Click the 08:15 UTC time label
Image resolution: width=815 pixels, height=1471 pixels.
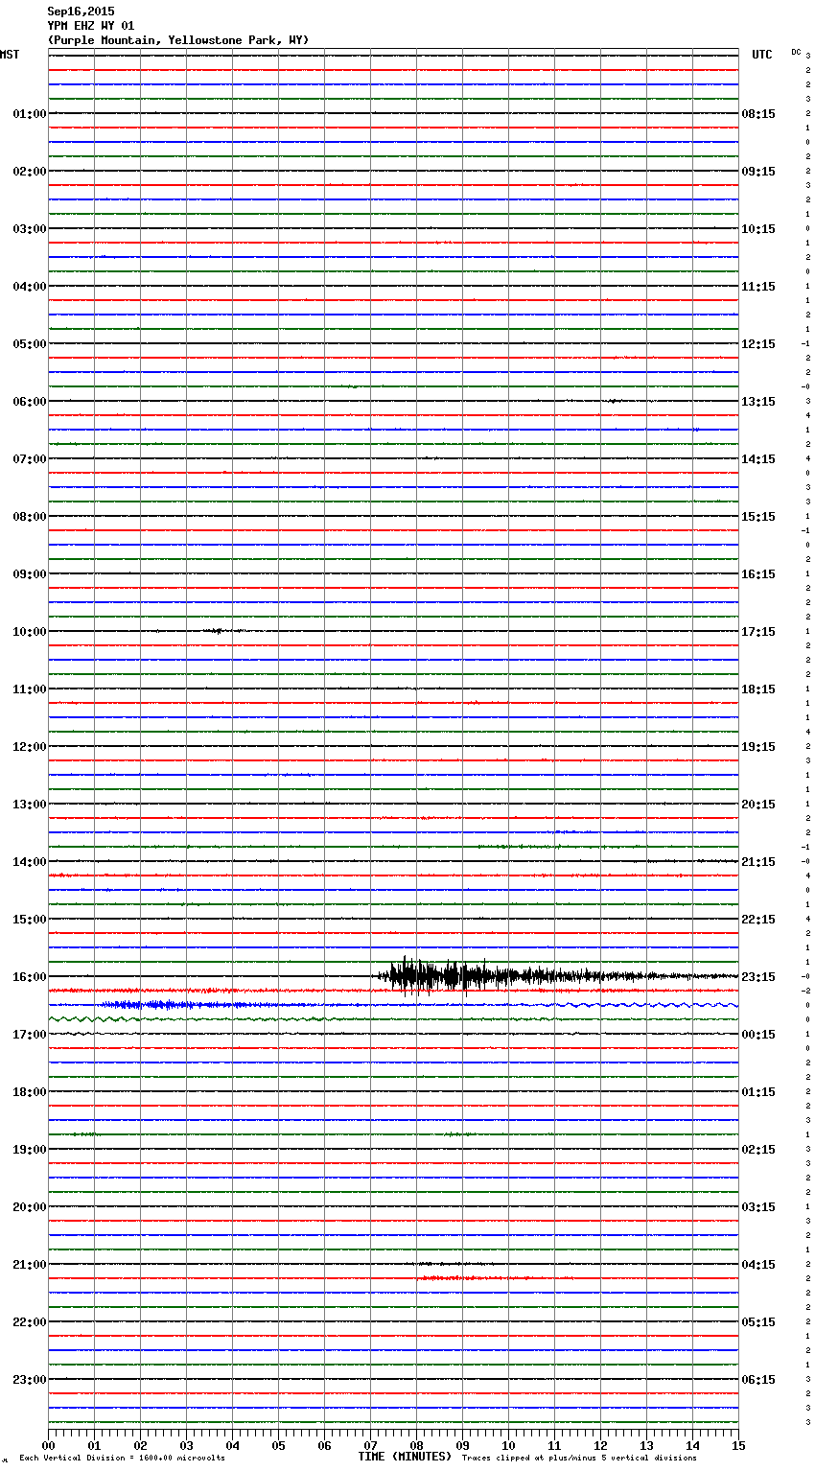tap(758, 114)
